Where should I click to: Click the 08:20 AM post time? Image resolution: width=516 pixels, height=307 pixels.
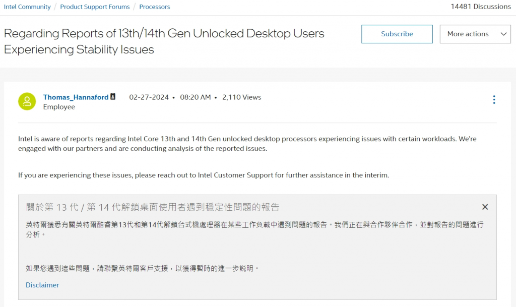195,97
